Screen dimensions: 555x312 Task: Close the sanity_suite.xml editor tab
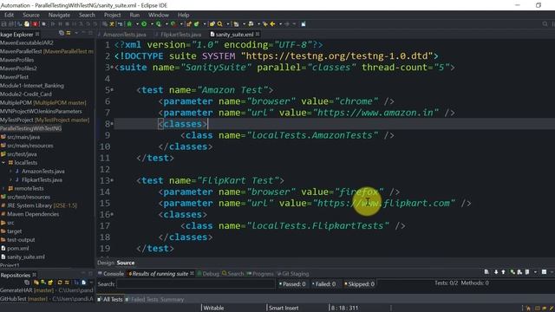[258, 34]
